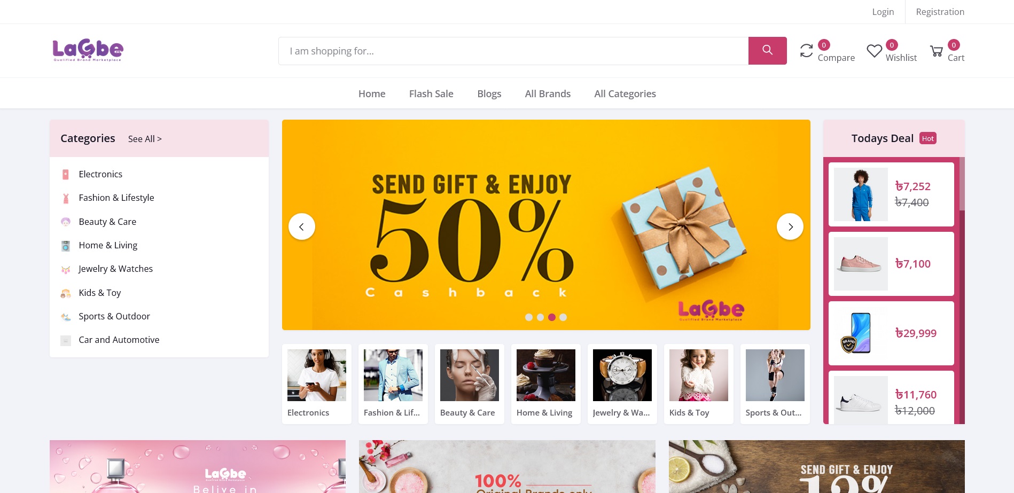Click the magnifier search button
This screenshot has width=1014, height=493.
tap(767, 51)
